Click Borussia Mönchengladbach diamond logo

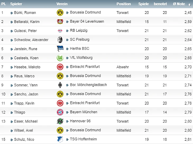coord(60,85)
